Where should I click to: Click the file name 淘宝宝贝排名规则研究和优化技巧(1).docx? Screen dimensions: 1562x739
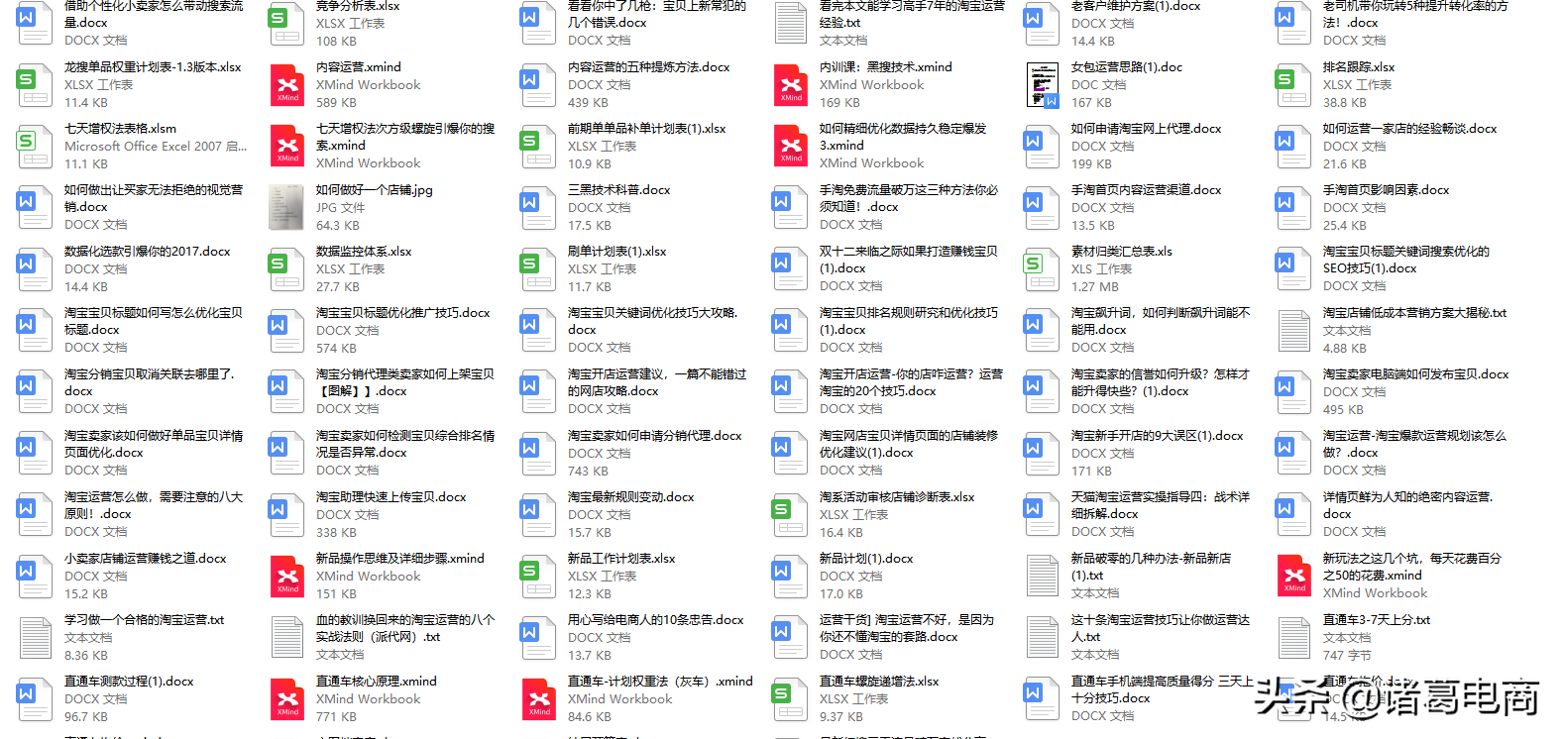tap(909, 321)
